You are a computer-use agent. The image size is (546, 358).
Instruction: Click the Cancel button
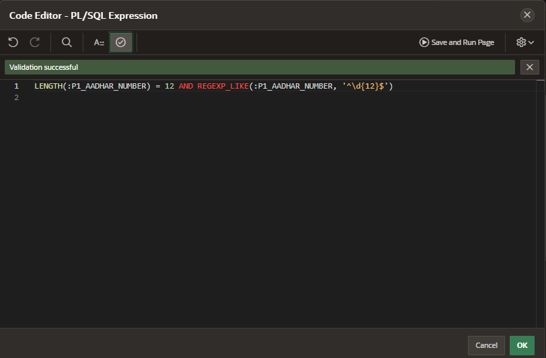click(486, 345)
